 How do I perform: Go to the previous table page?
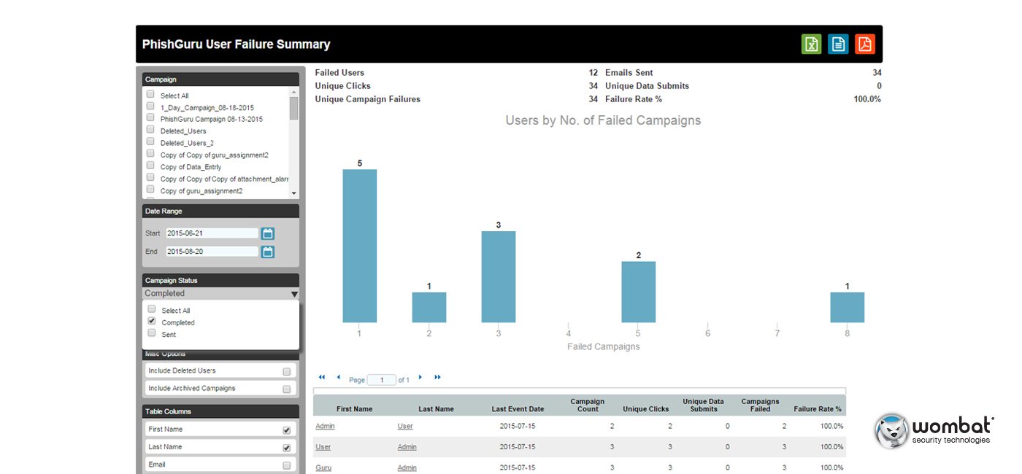click(x=339, y=377)
